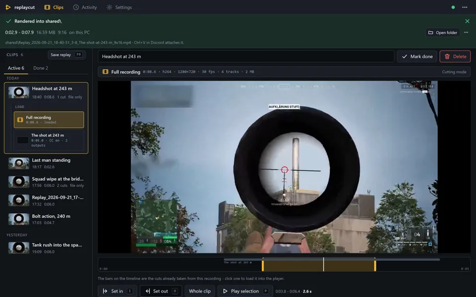Select the Tank rush into the spawn clip
The image size is (476, 297).
click(46, 248)
